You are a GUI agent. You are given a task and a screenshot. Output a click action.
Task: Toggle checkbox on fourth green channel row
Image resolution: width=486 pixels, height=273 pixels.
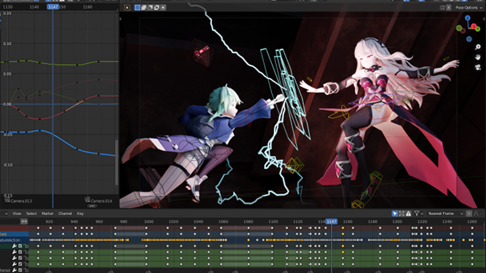tap(20, 264)
